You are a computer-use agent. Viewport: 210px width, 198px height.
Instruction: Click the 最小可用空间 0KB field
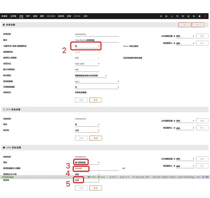point(87,70)
